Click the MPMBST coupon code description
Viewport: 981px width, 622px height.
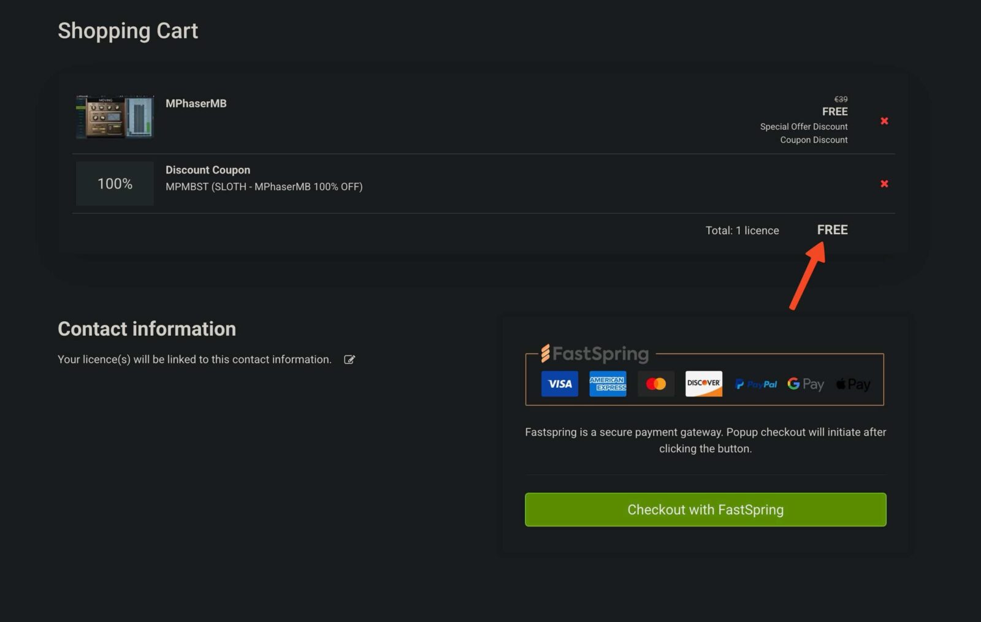pyautogui.click(x=264, y=187)
